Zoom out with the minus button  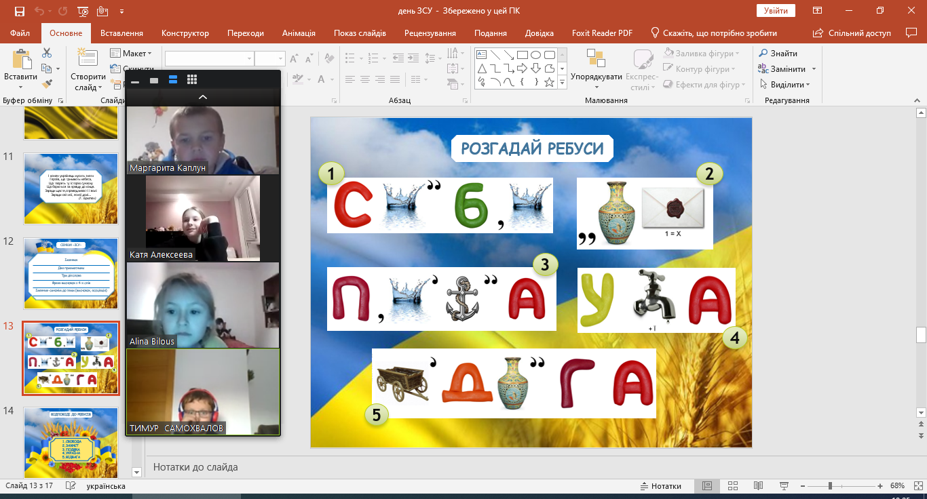point(804,486)
